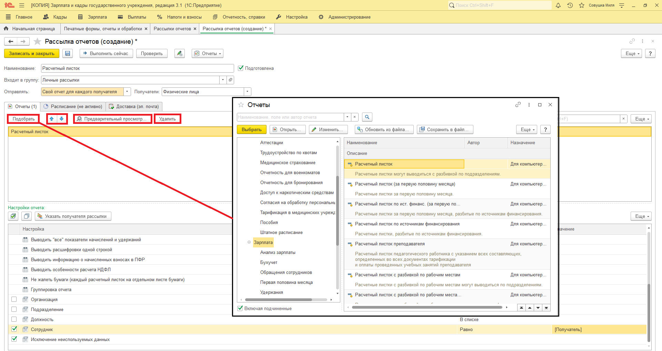Click Предварительный просмотр button
The height and width of the screenshot is (351, 662).
(113, 119)
